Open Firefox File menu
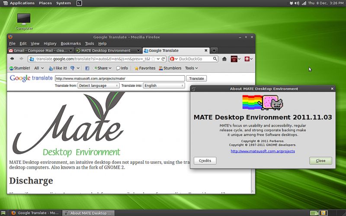Viewport: 346px width, 216px height. [x=12, y=44]
